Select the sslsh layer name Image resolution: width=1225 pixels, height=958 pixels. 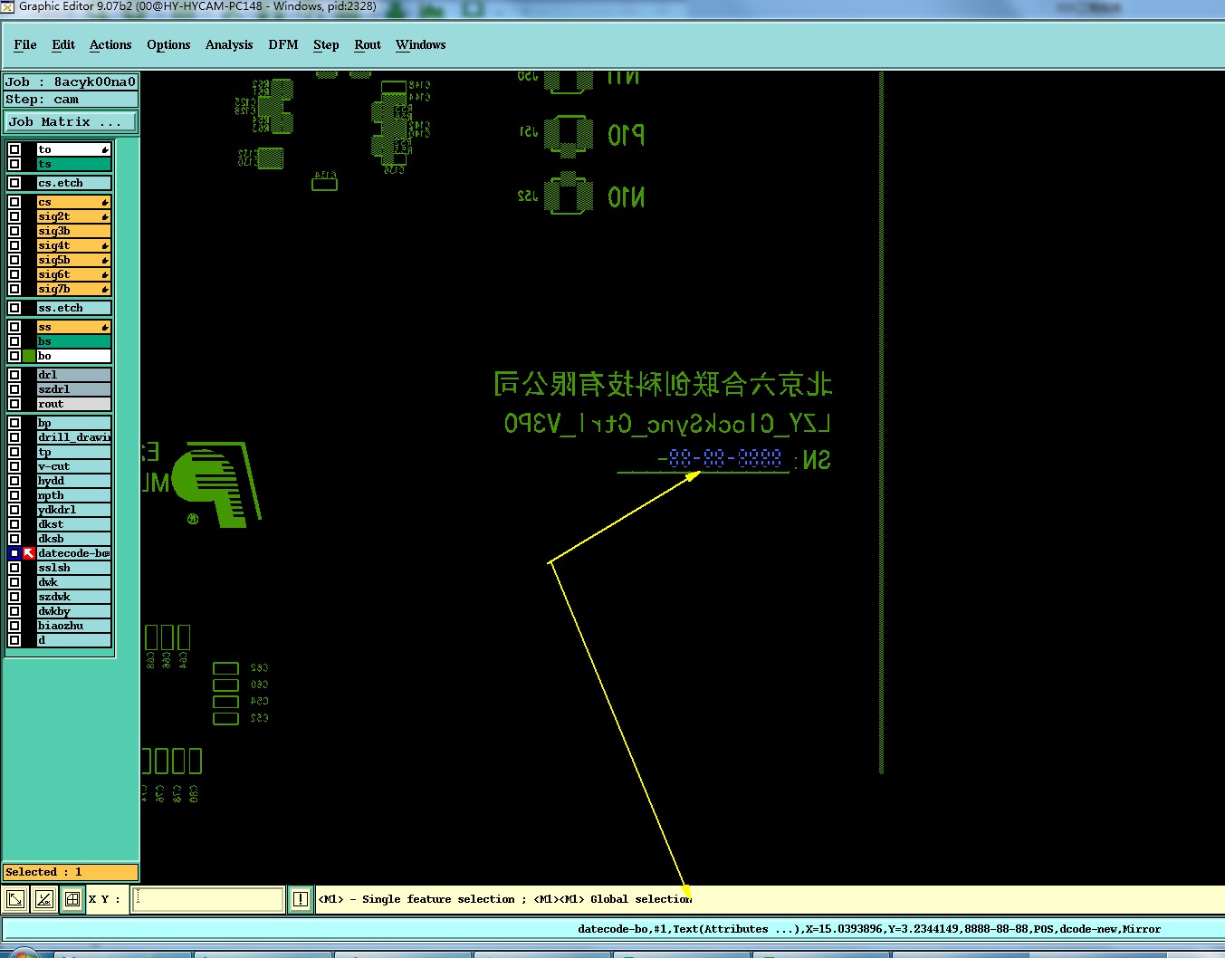[x=73, y=568]
